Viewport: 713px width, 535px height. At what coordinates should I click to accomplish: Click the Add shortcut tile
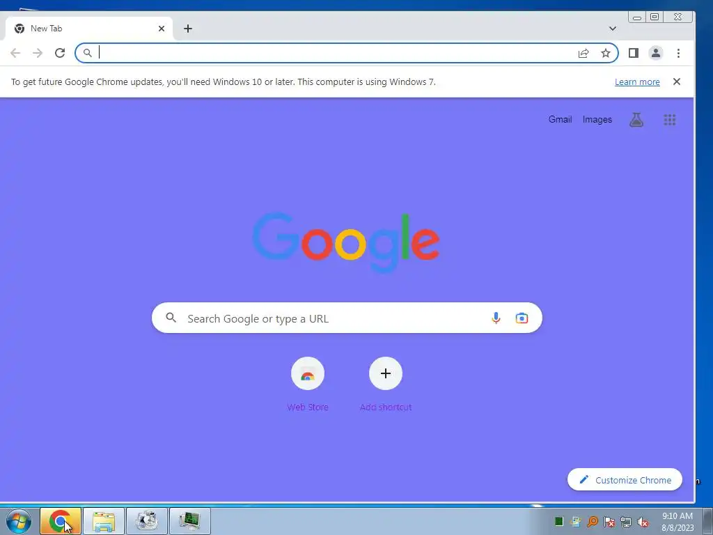(386, 385)
